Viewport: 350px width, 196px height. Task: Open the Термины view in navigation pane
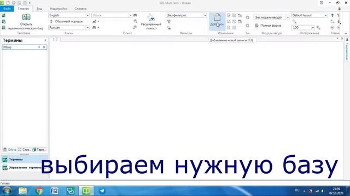click(x=24, y=160)
